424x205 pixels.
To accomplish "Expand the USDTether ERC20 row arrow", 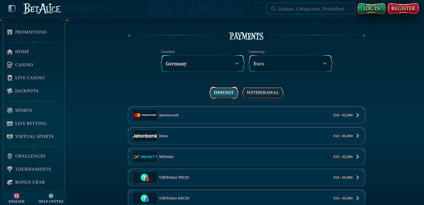I will pos(357,198).
